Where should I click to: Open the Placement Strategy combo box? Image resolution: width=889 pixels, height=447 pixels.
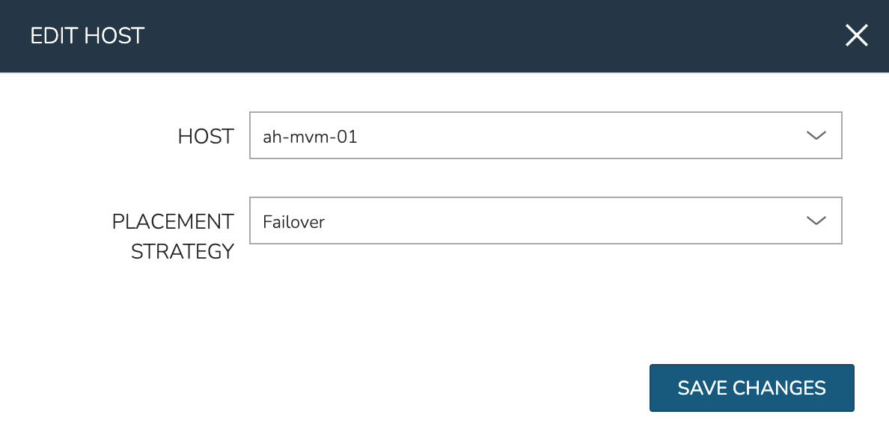click(545, 221)
